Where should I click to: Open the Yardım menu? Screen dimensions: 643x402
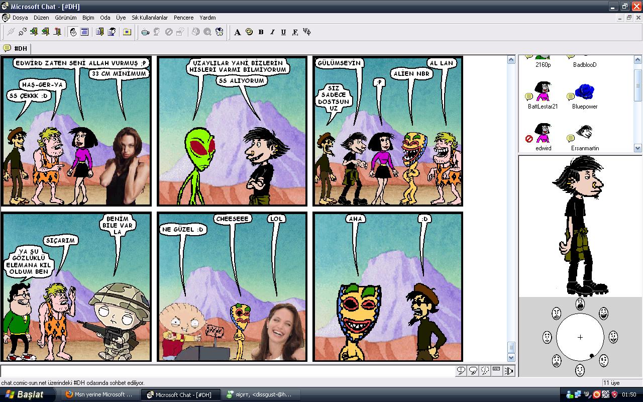coord(207,18)
